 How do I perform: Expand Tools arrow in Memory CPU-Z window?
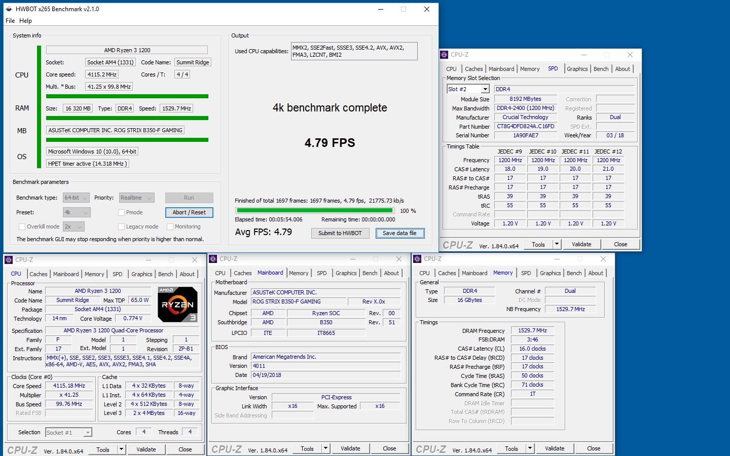[x=530, y=448]
